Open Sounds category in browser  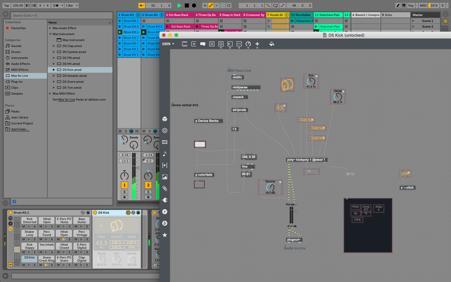(x=16, y=46)
